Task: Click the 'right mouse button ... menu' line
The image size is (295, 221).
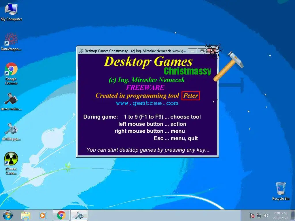Action: (150, 131)
